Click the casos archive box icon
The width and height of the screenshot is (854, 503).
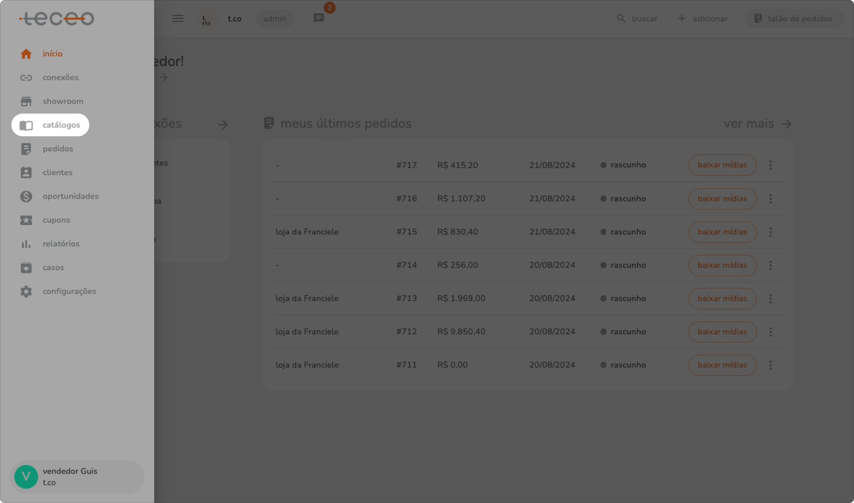tap(26, 268)
